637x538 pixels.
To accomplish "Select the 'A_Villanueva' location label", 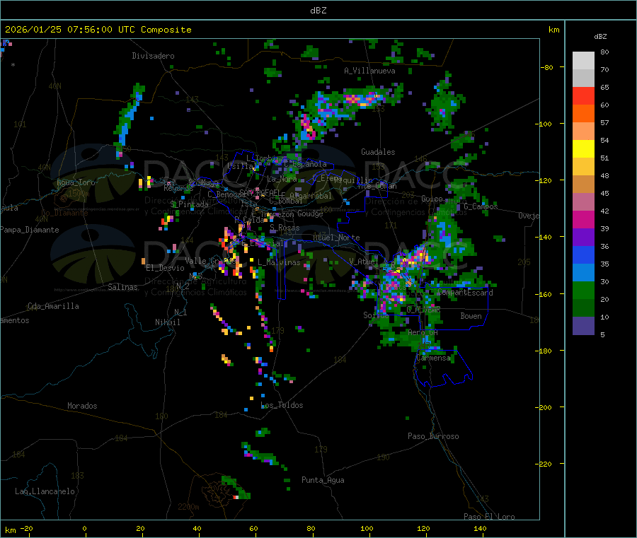I will tap(369, 71).
